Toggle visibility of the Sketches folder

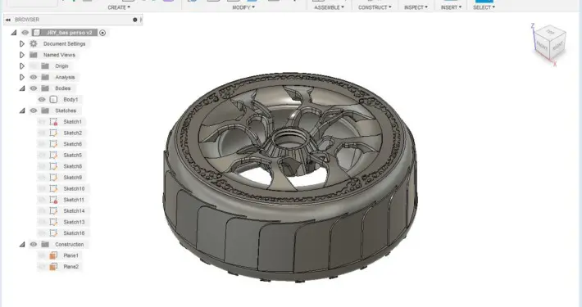point(34,111)
